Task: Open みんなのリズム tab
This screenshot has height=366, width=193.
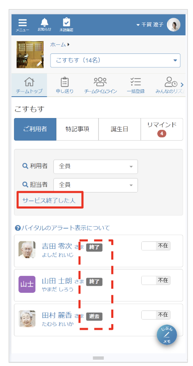Action: pyautogui.click(x=170, y=86)
